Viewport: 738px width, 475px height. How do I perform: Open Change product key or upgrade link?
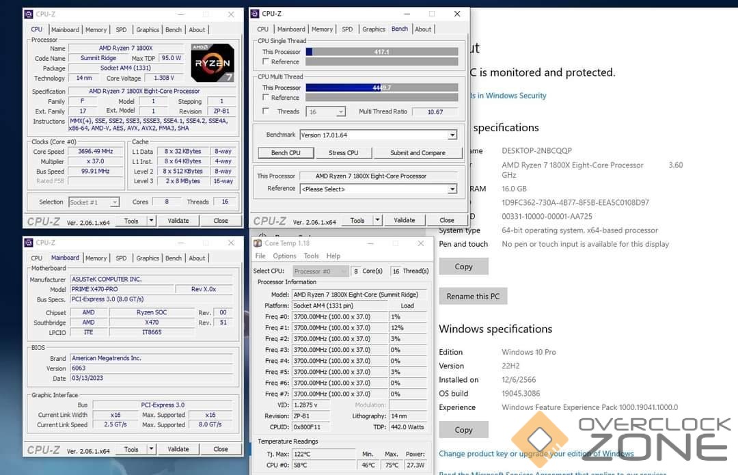(x=536, y=453)
